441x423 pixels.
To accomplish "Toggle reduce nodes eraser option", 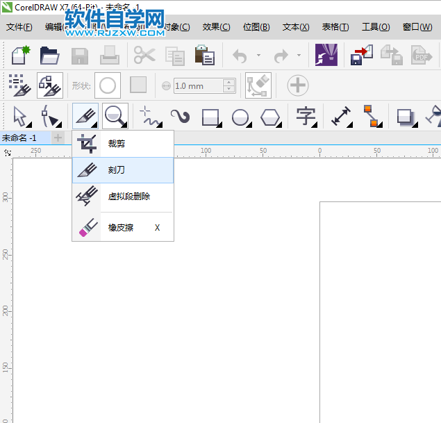I will tap(258, 85).
